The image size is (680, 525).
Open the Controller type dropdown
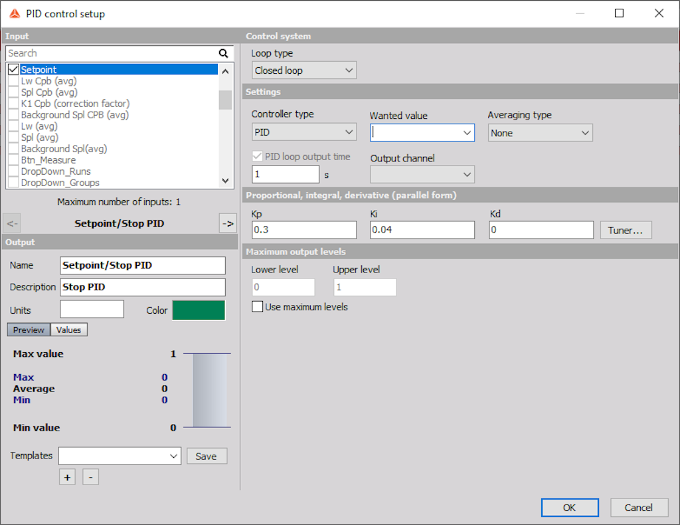(304, 132)
